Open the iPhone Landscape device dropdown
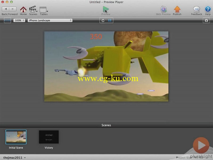The height and width of the screenshot is (160, 213). coord(50,21)
